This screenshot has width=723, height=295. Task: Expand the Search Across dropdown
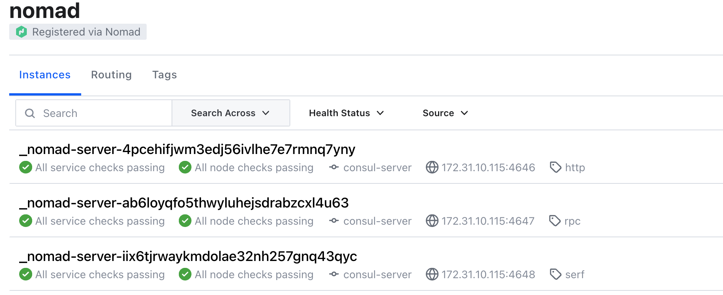pyautogui.click(x=231, y=113)
